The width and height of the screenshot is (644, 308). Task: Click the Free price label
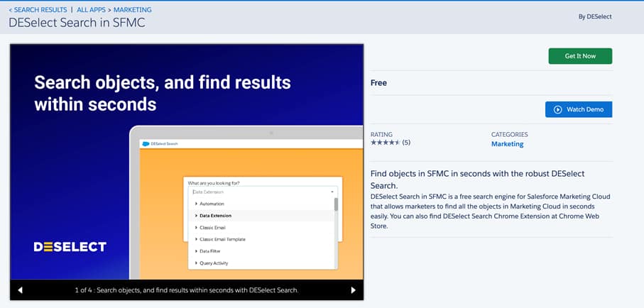coord(378,83)
